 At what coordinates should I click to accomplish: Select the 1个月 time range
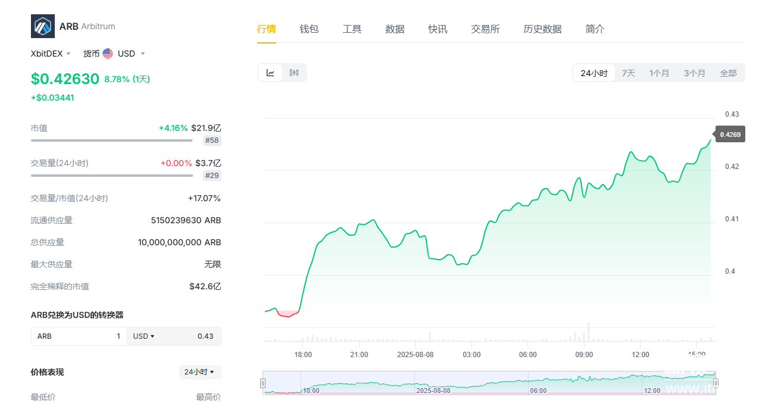click(659, 73)
